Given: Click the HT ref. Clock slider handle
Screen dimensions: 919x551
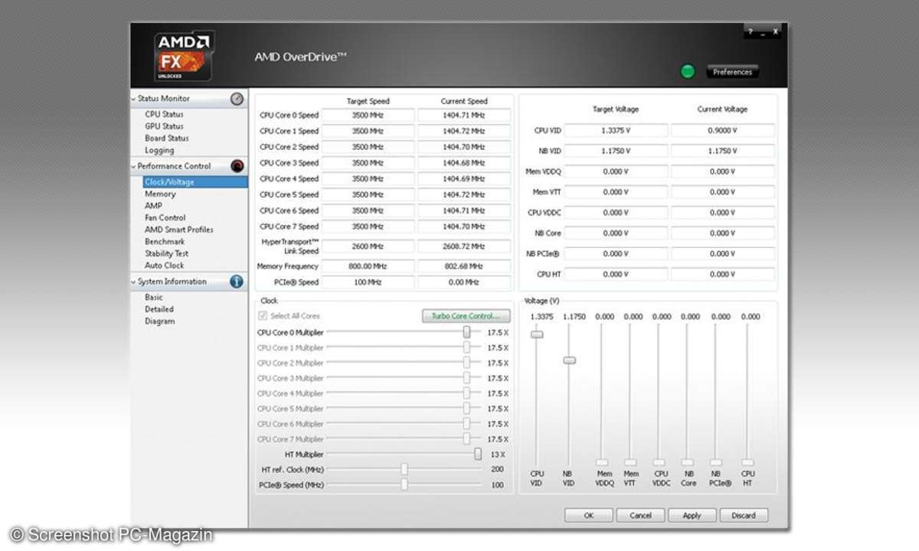Looking at the screenshot, I should (x=404, y=469).
